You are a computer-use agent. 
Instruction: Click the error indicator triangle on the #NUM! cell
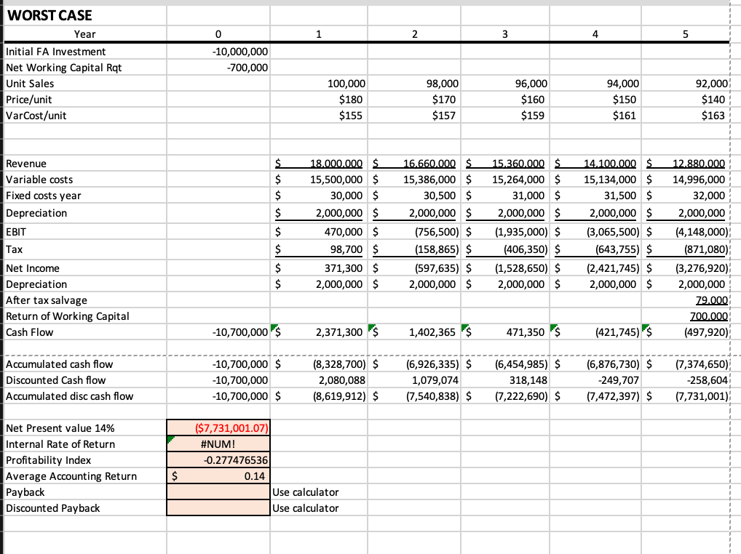click(170, 439)
